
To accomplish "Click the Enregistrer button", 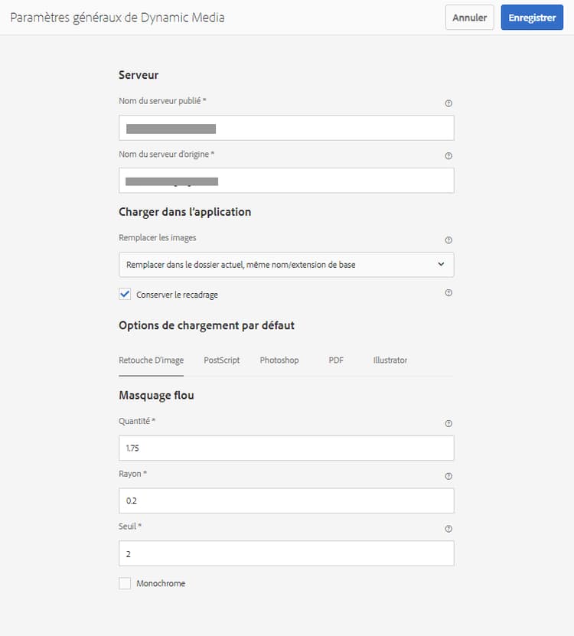I will [531, 18].
